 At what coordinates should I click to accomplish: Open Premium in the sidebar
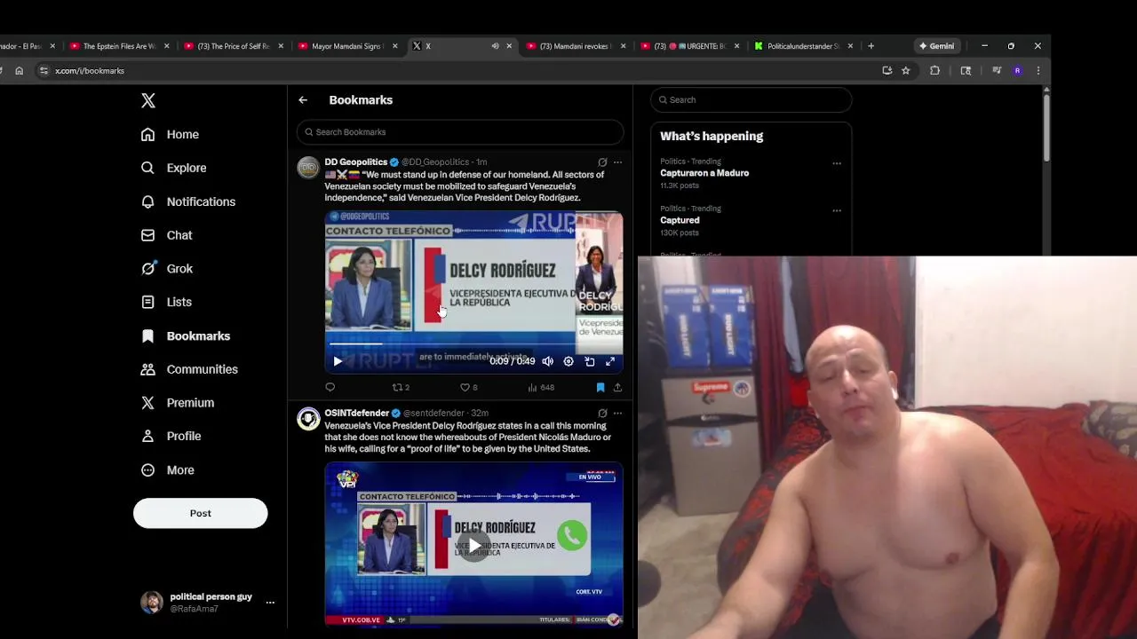point(177,403)
